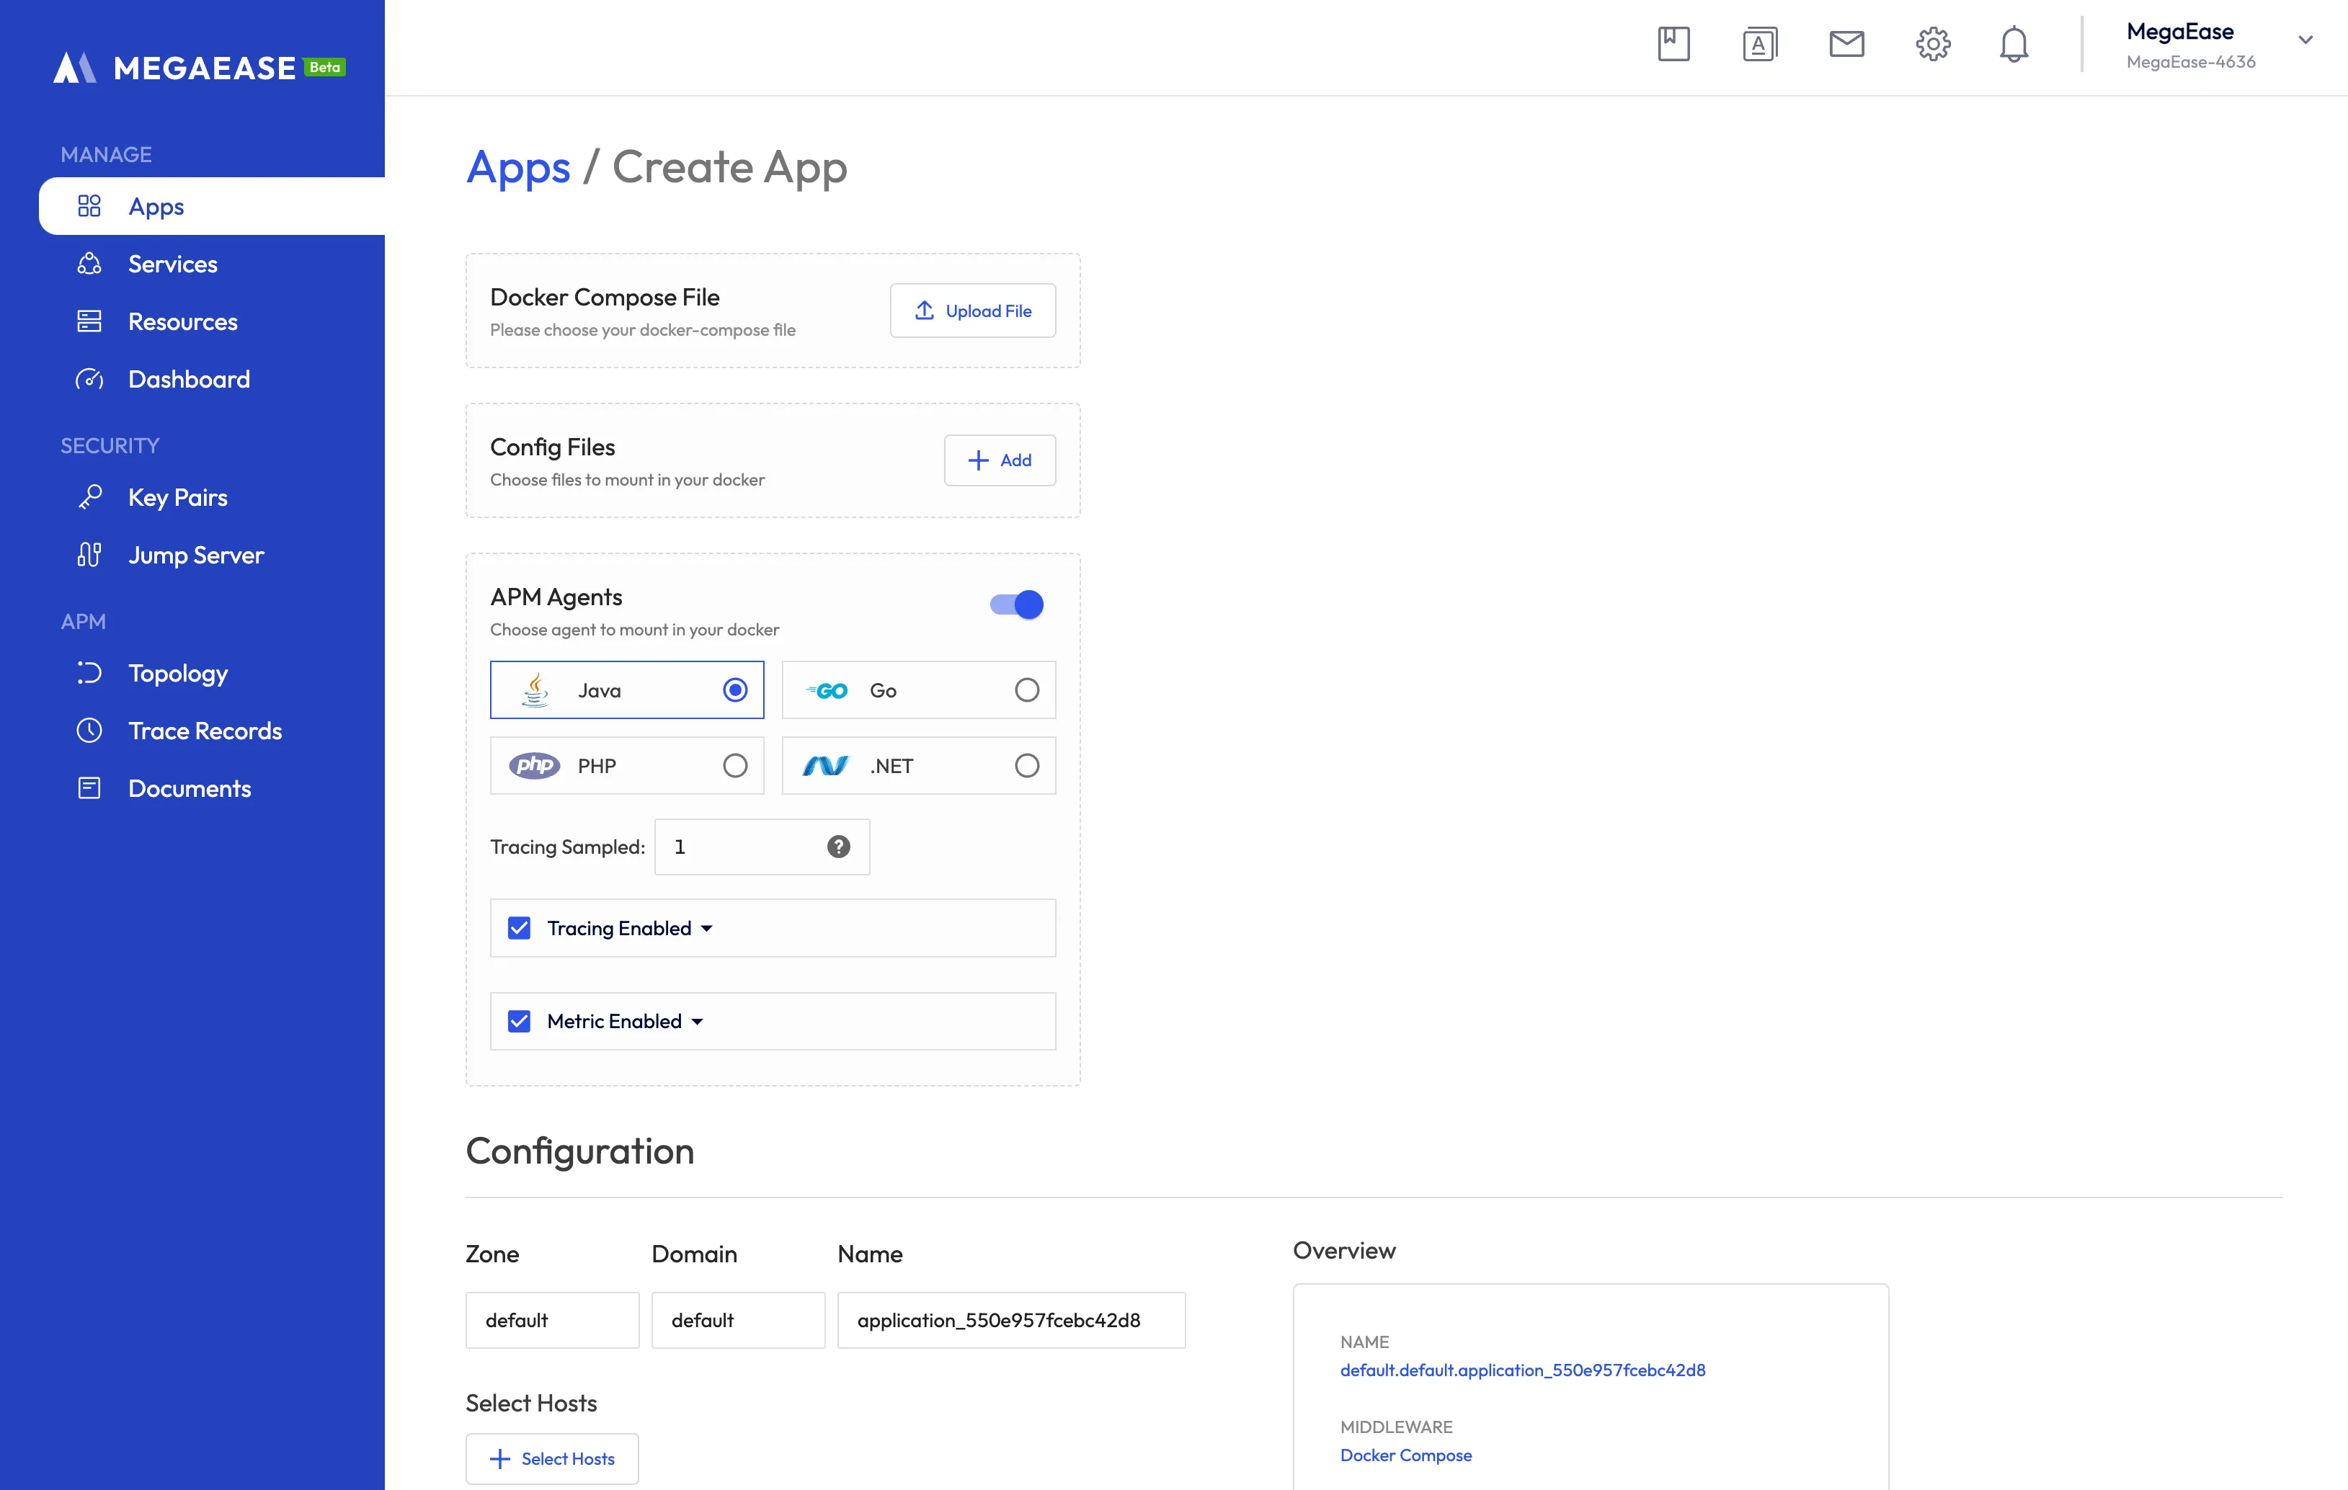Click the default.default.application name link
This screenshot has width=2348, height=1490.
(1522, 1370)
